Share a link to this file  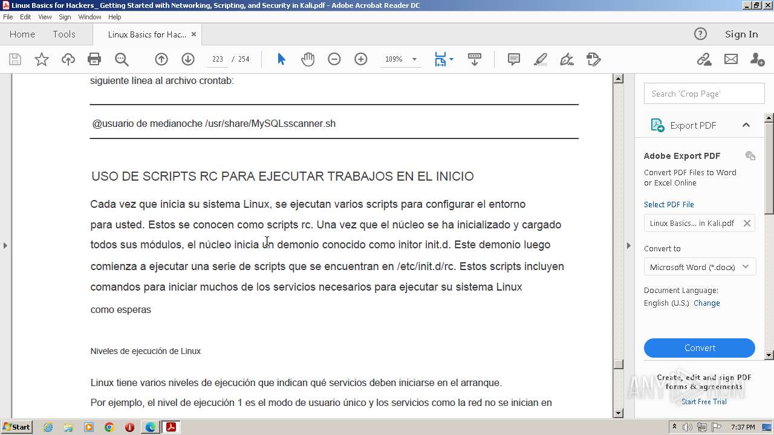coord(704,59)
